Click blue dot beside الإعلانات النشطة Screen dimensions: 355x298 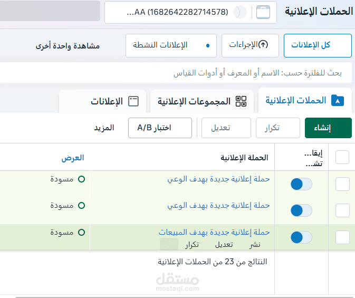[x=208, y=46]
